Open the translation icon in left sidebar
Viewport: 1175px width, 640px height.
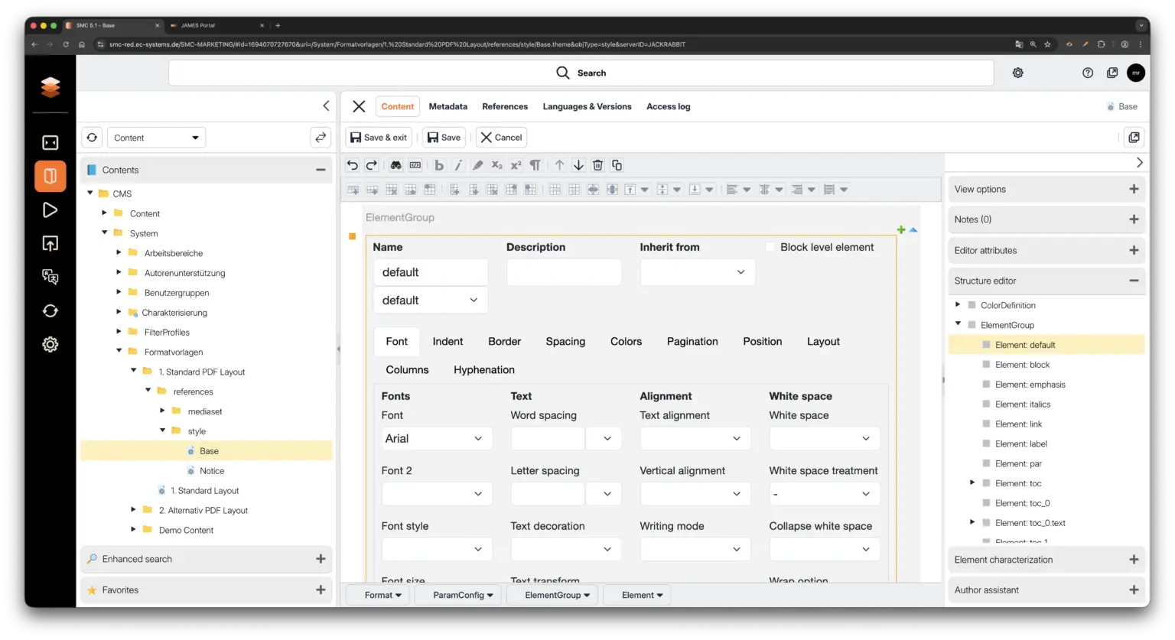coord(50,277)
